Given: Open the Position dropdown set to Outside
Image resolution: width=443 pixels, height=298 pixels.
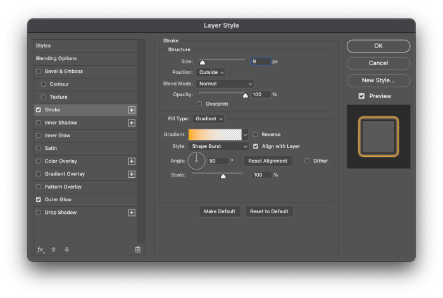Looking at the screenshot, I should [212, 72].
